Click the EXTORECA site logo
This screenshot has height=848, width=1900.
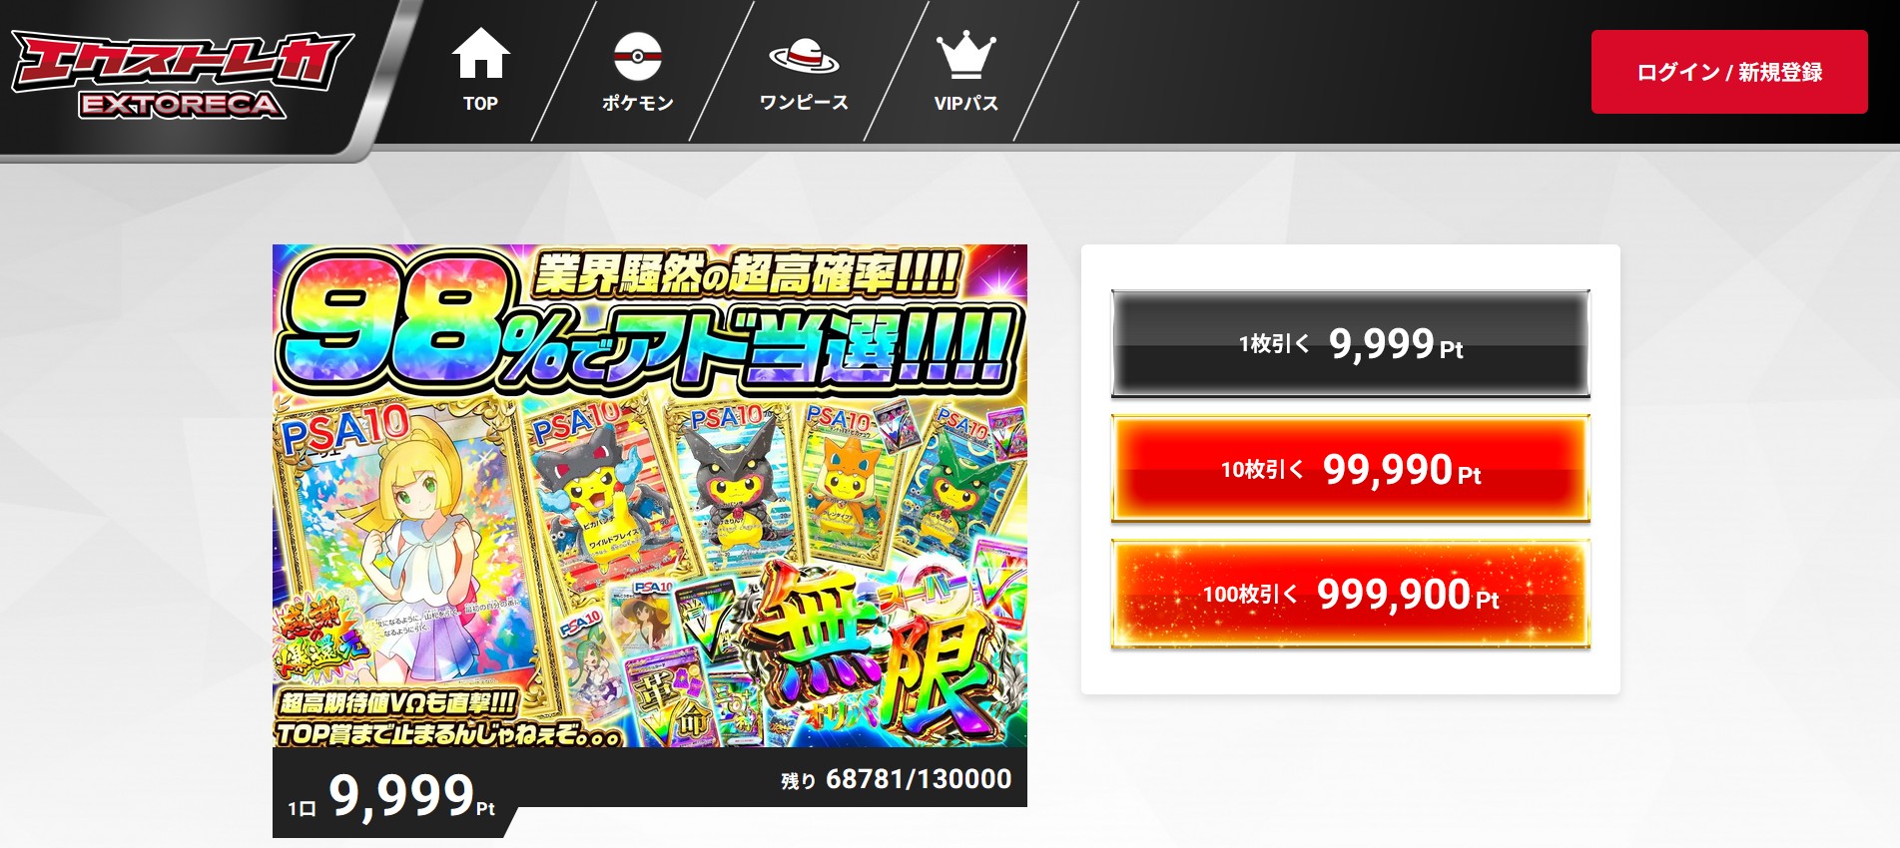coord(182,74)
